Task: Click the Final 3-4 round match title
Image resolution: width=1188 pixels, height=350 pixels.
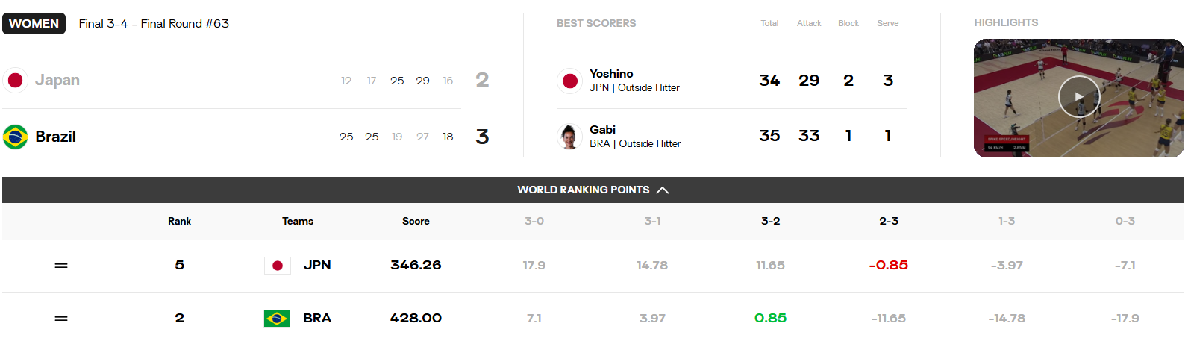Action: [154, 24]
